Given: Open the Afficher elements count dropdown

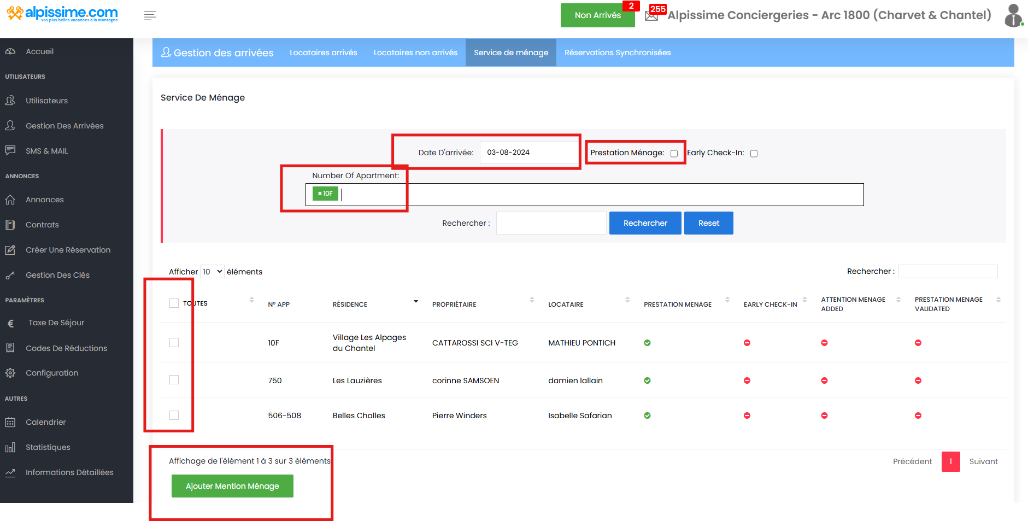Looking at the screenshot, I should pos(212,272).
